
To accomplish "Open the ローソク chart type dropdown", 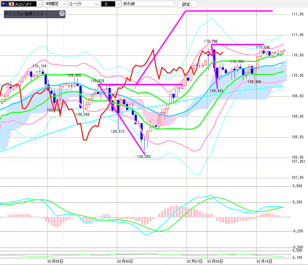I will 96,4.
